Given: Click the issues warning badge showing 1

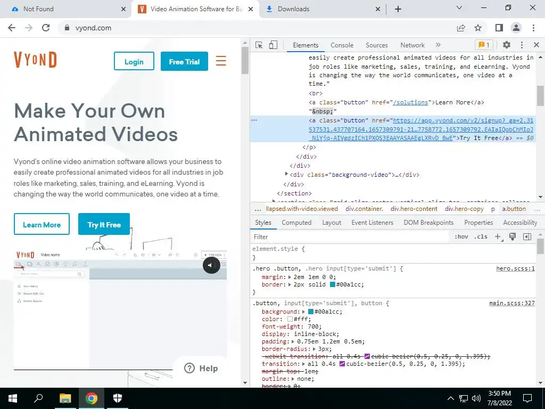Looking at the screenshot, I should click(x=484, y=45).
